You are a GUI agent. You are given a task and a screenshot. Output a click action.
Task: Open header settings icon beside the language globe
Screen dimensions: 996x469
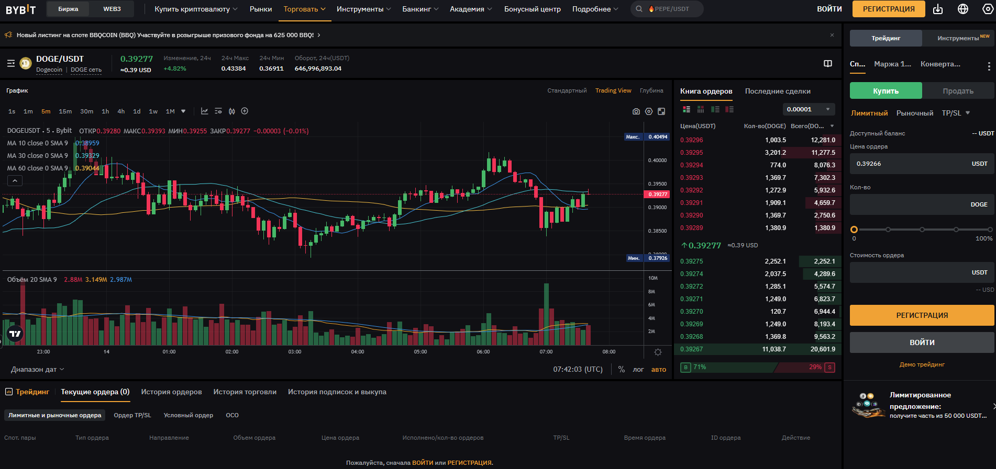click(988, 9)
